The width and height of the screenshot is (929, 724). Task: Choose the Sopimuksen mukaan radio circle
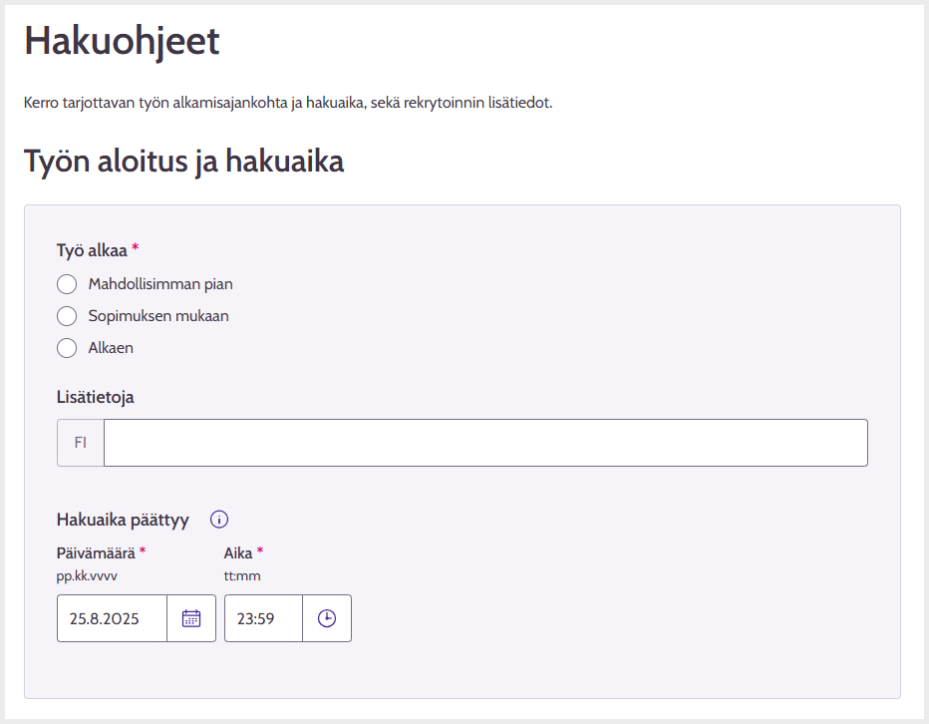67,316
